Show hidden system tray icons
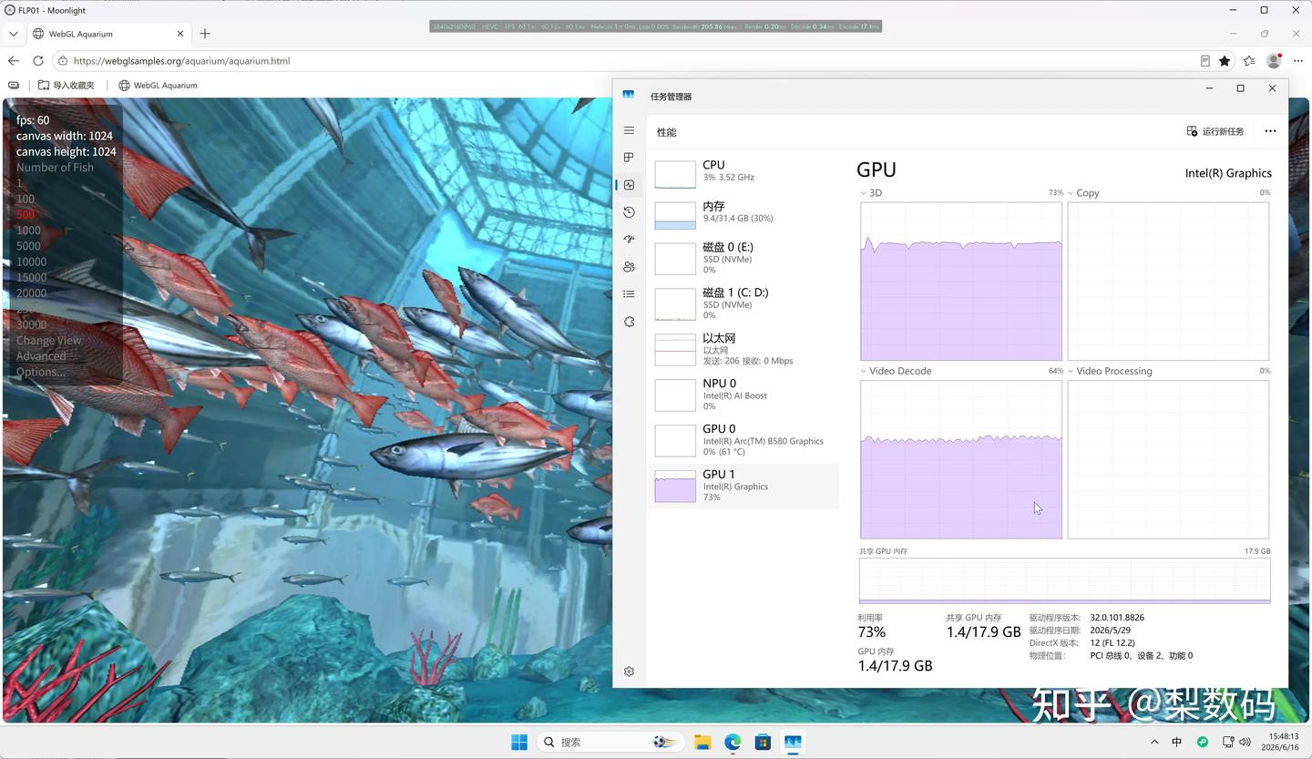 pos(1154,742)
